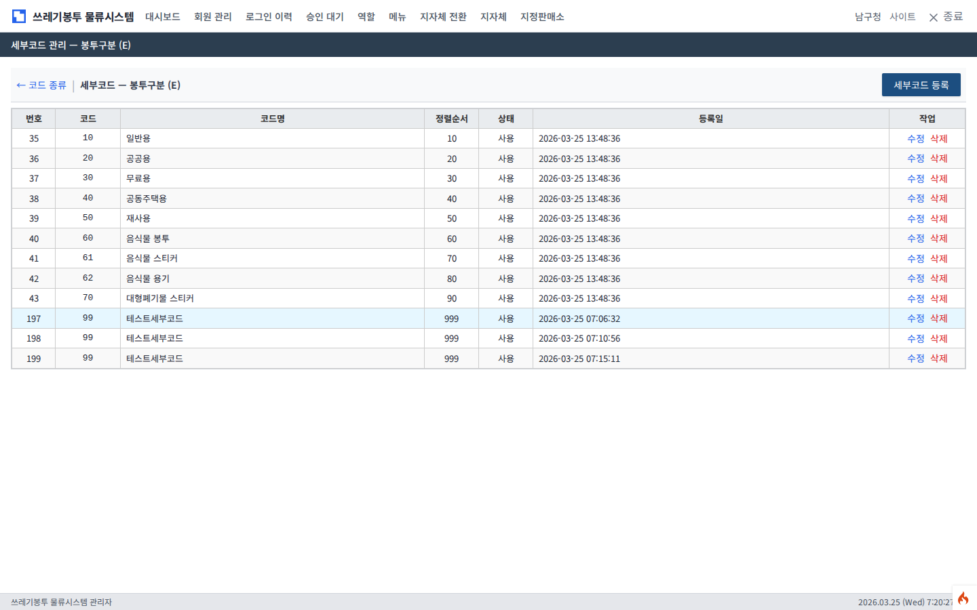Select the 지자체 전환 menu item
The image size is (977, 610).
coord(443,17)
